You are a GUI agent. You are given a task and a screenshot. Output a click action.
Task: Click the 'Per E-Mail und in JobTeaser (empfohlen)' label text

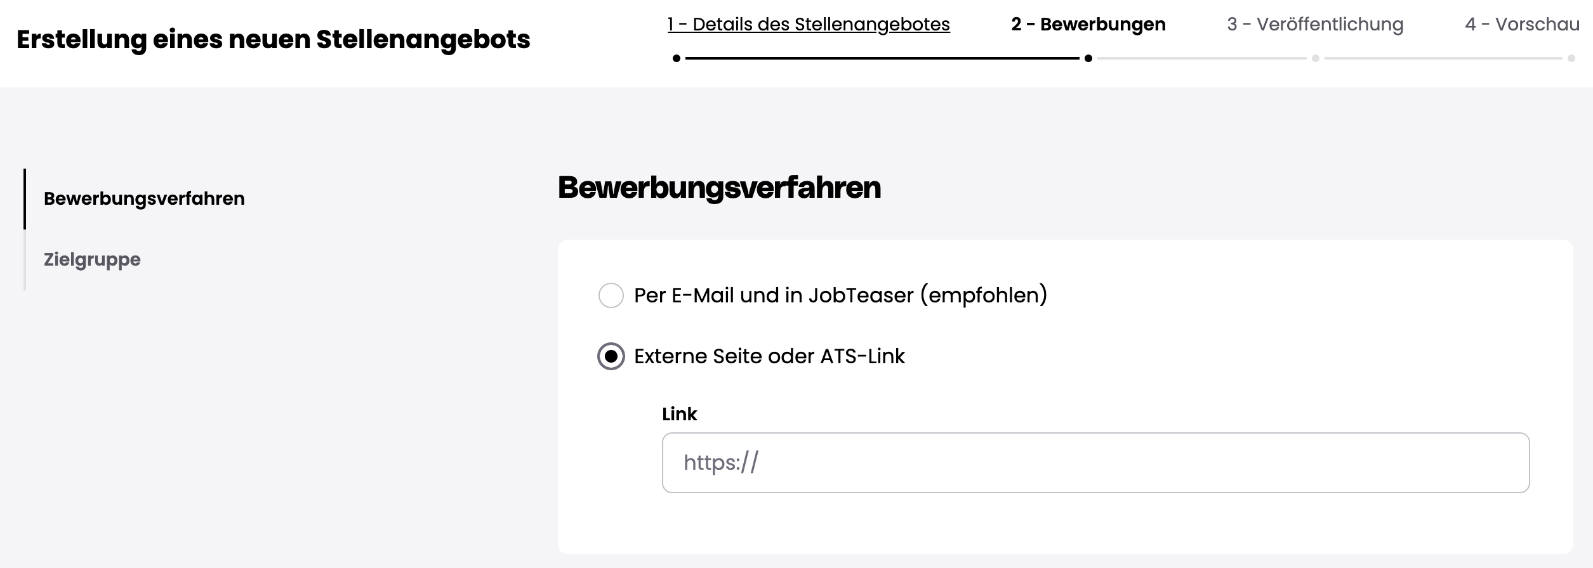[x=840, y=295]
